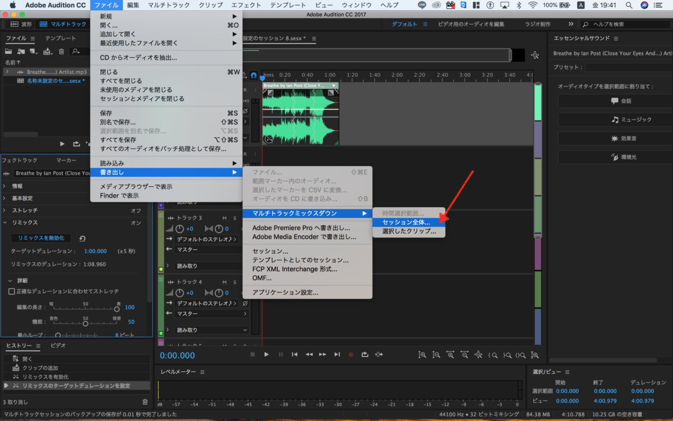The image size is (673, 421).
Task: Open the プリセット dropdown in Essential Sound
Action: (628, 67)
